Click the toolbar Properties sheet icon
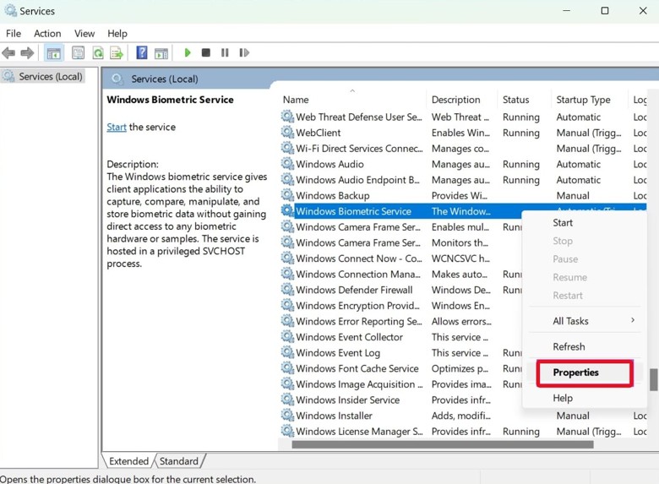The height and width of the screenshot is (484, 659). point(79,53)
